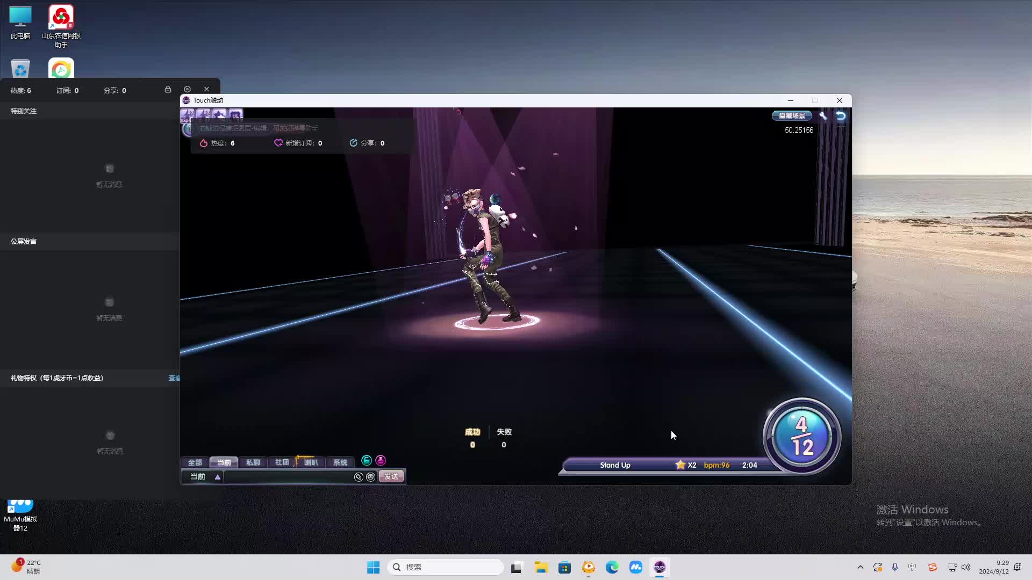Switch to the 私聊 chat tab
This screenshot has height=580, width=1032.
point(253,462)
